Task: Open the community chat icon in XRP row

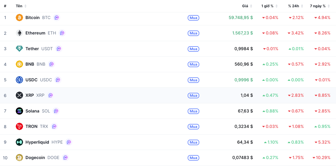Action: point(51,95)
